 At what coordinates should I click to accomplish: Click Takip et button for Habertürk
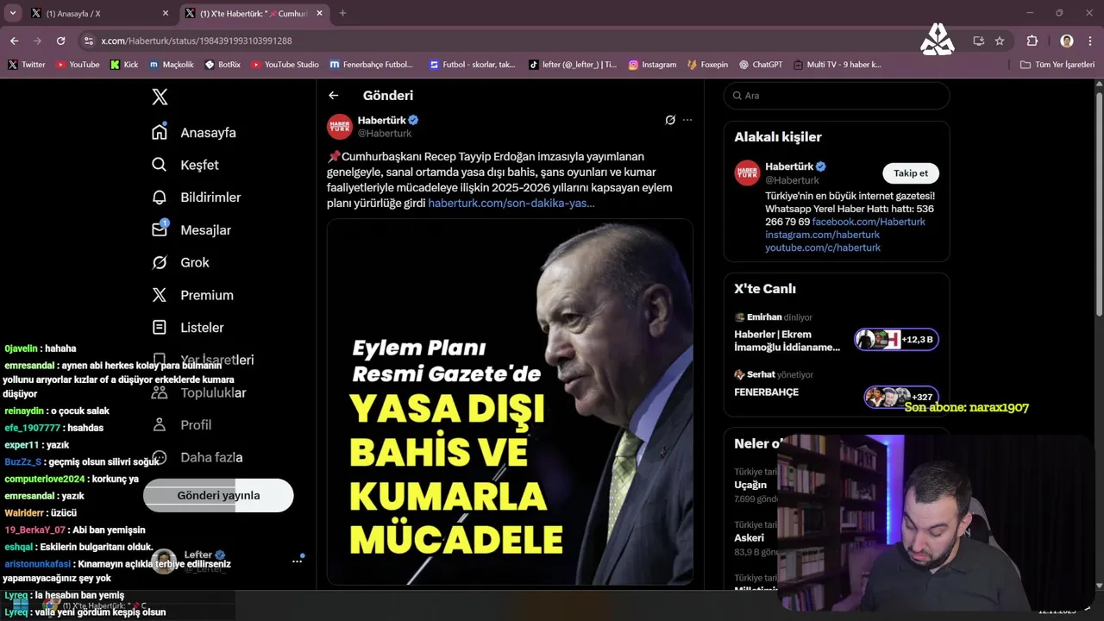[911, 173]
